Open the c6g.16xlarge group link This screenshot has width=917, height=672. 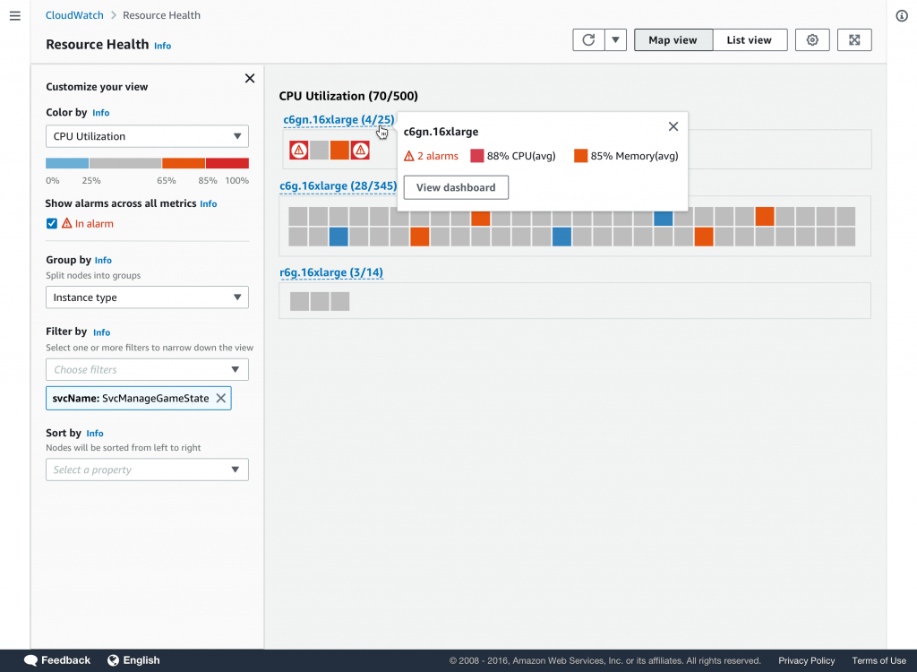pos(338,186)
